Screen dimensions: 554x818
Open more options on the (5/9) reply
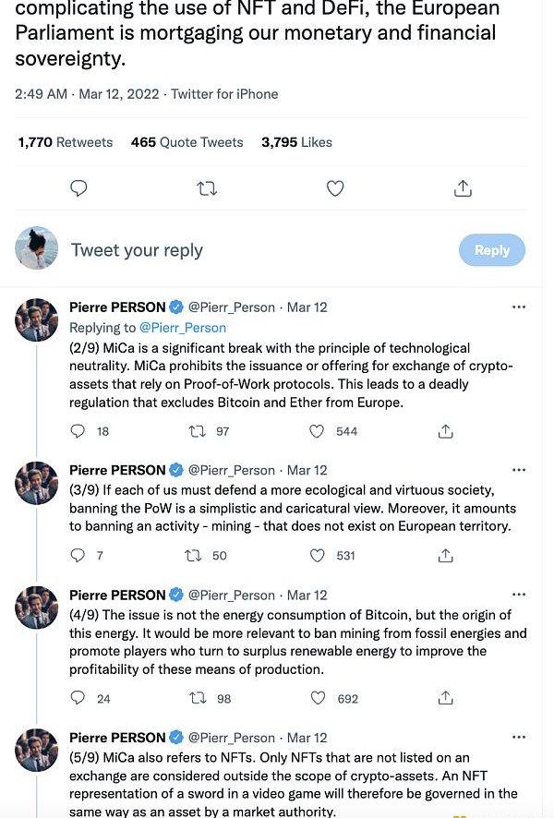pos(519,738)
